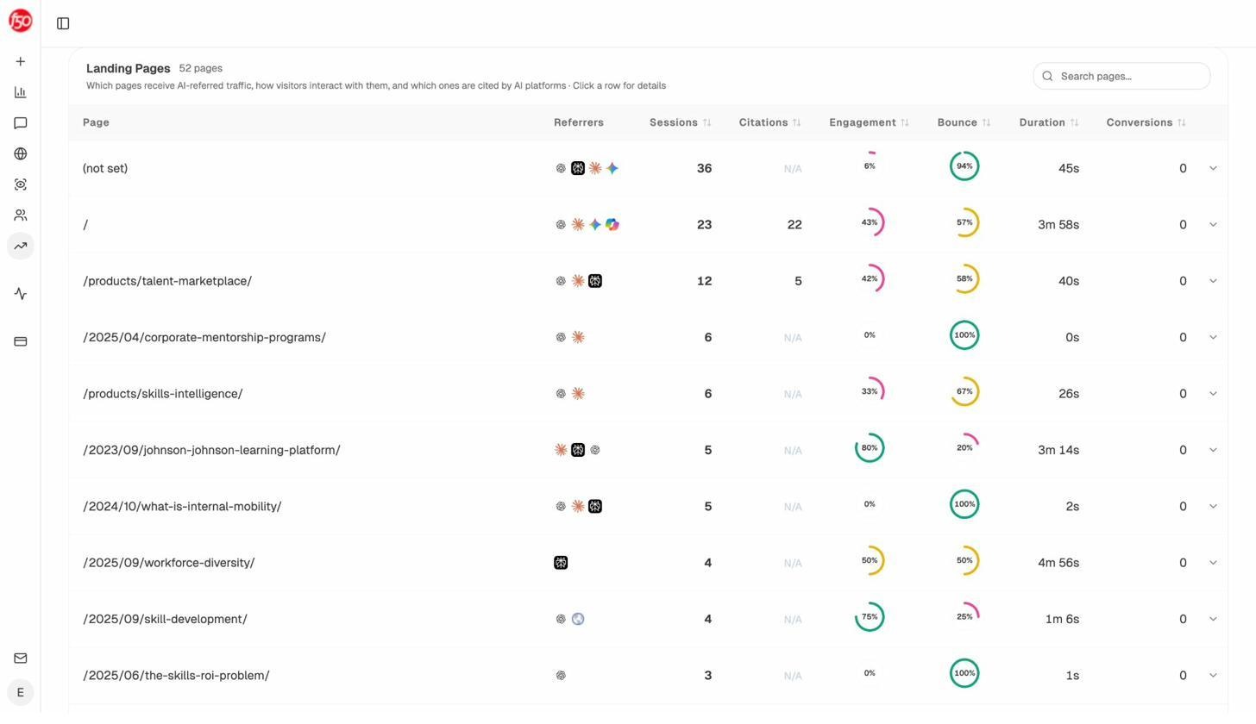Select the globe icon in the sidebar
The width and height of the screenshot is (1256, 724).
20,153
